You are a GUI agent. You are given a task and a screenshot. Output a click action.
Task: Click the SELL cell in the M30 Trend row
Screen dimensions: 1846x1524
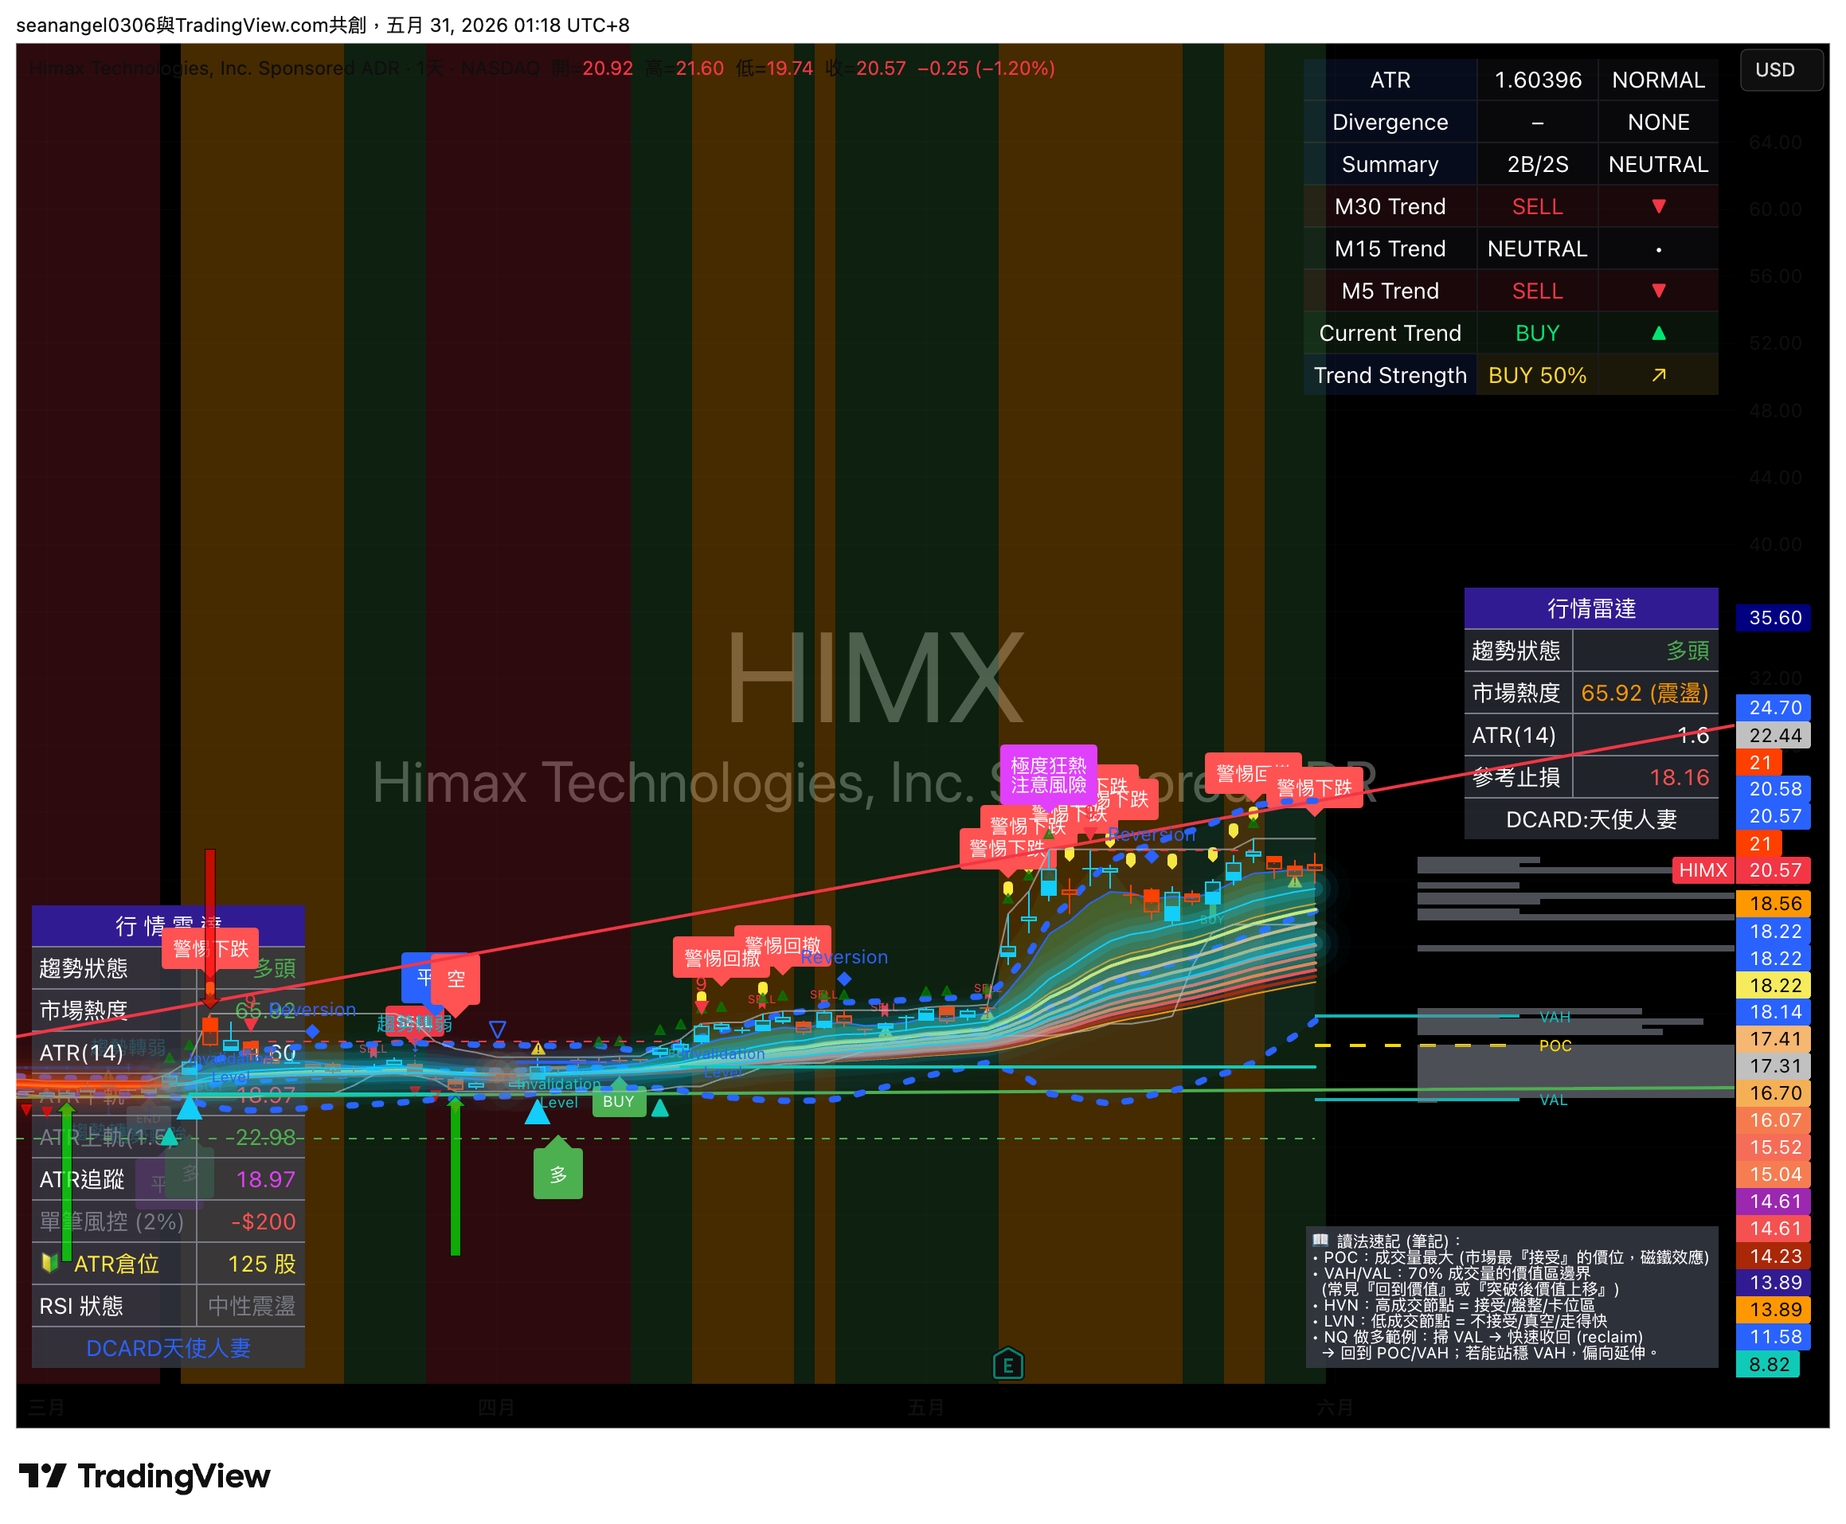click(1537, 206)
